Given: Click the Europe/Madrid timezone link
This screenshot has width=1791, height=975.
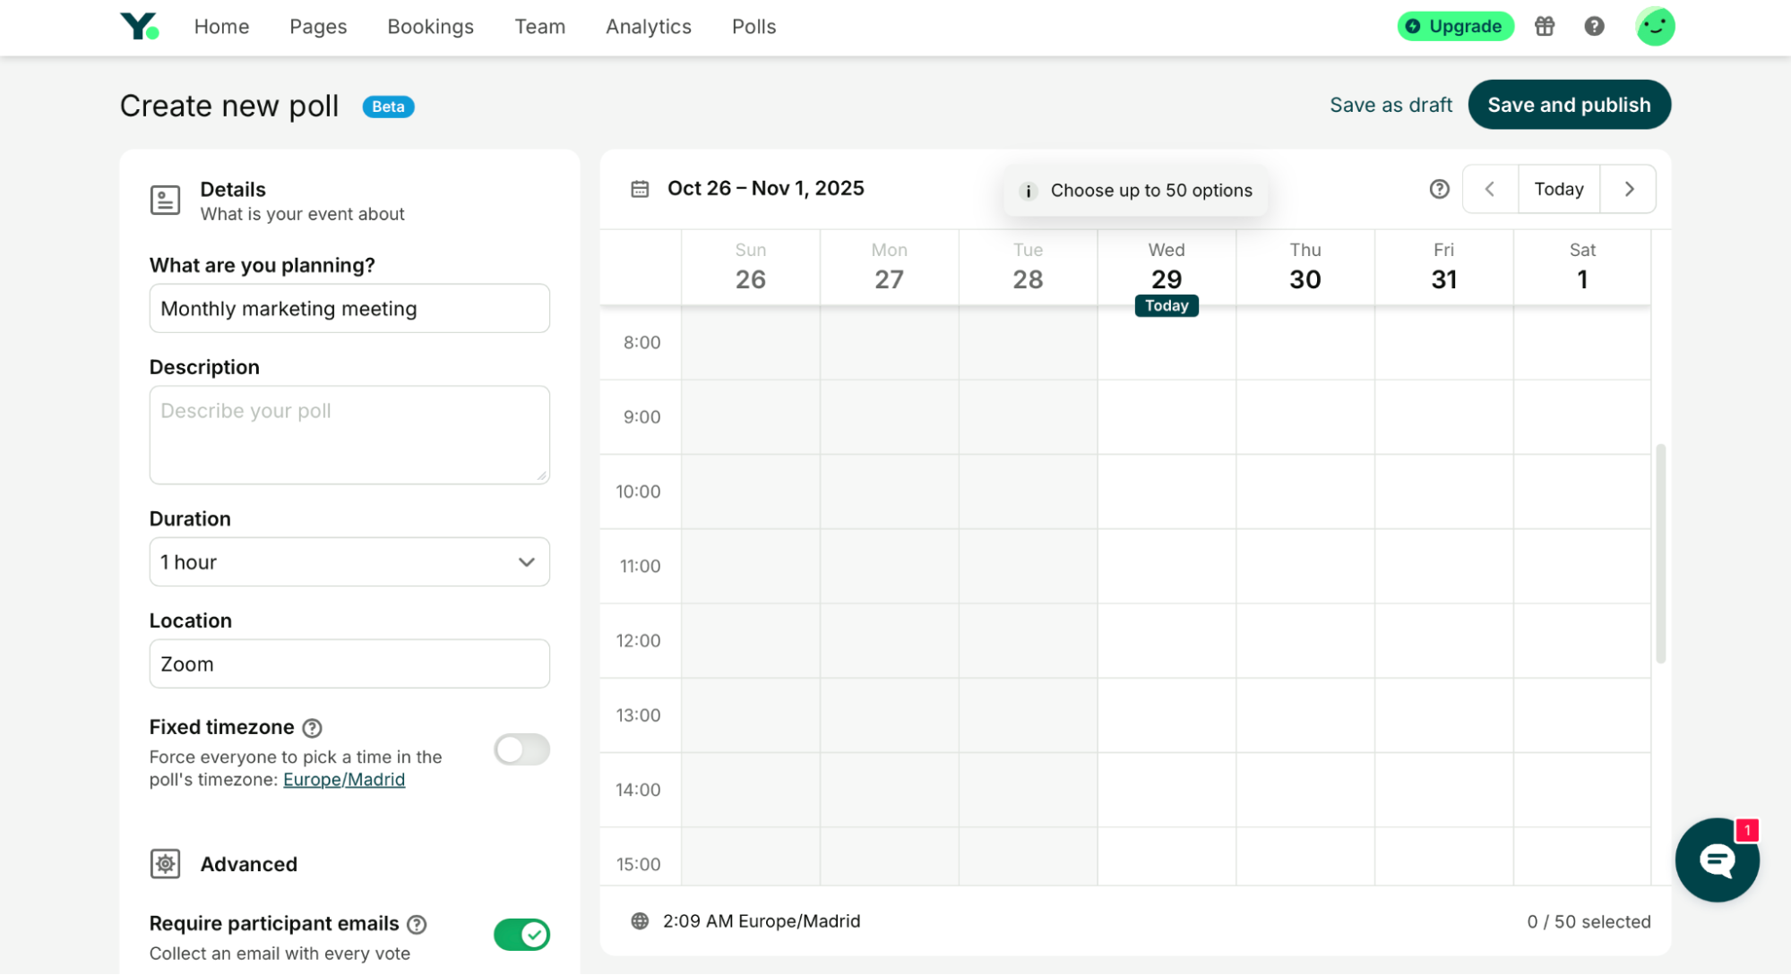Looking at the screenshot, I should 344,780.
